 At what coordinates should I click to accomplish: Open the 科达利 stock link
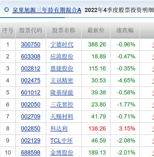tap(59, 129)
